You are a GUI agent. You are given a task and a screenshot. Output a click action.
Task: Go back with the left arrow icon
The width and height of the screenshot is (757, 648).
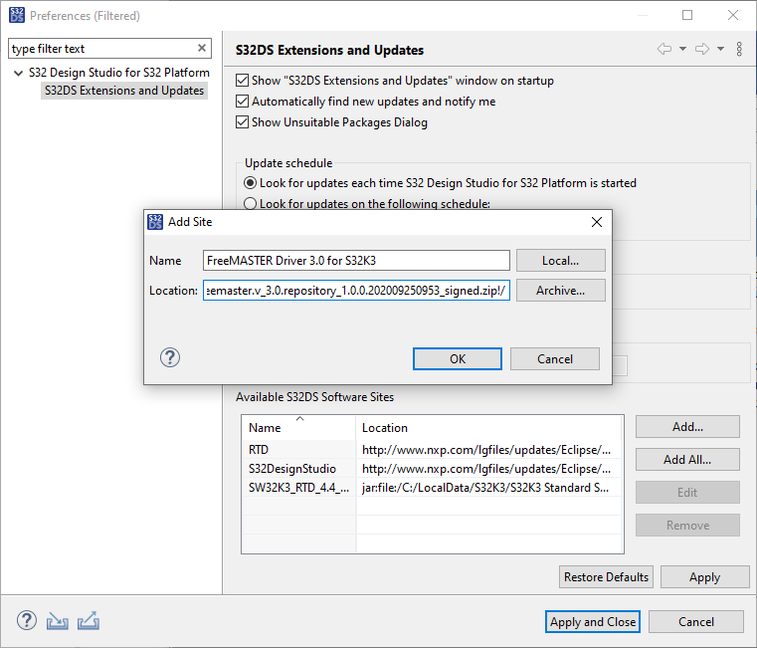pyautogui.click(x=664, y=49)
